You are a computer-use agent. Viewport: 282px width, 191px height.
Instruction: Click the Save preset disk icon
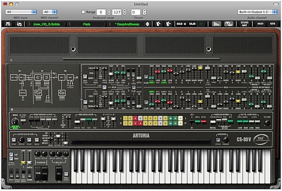8,24
